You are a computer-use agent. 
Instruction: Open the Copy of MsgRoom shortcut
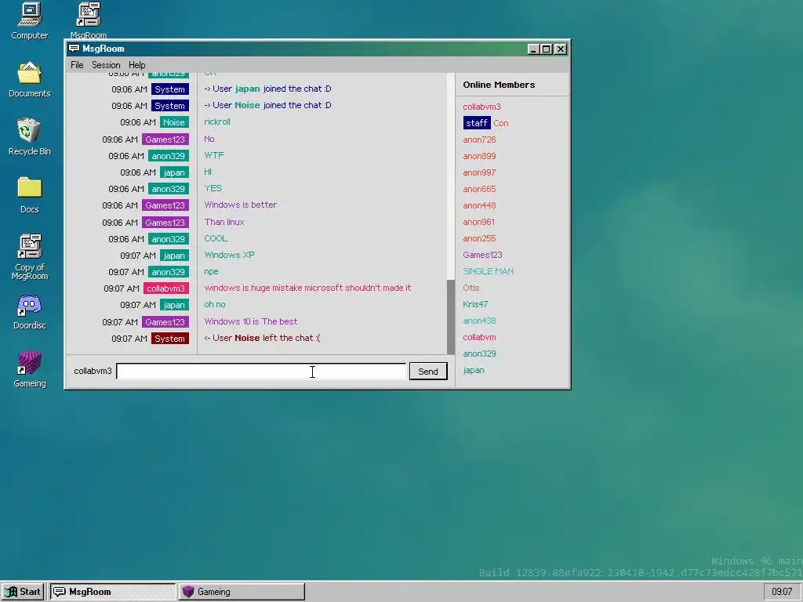[x=29, y=256]
